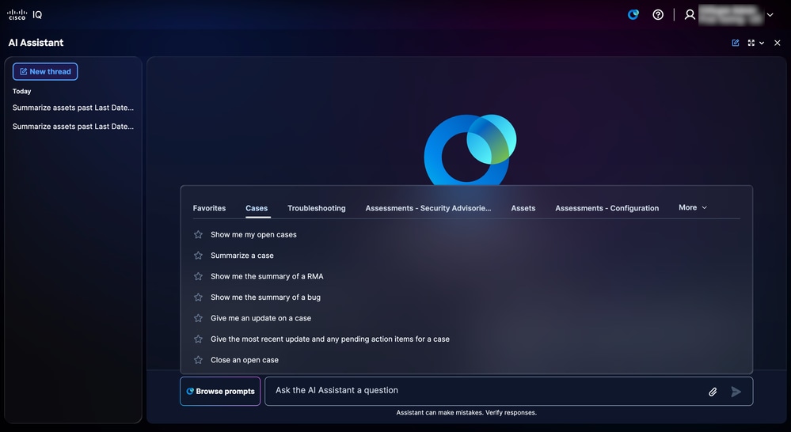Switch to the Assets tab
This screenshot has height=432, width=791.
click(523, 208)
